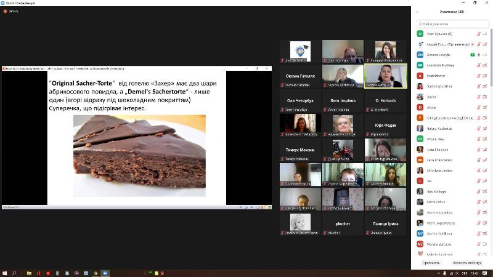Select the O. Horbach video tile
Image resolution: width=493 pixels, height=277 pixels.
[386, 100]
